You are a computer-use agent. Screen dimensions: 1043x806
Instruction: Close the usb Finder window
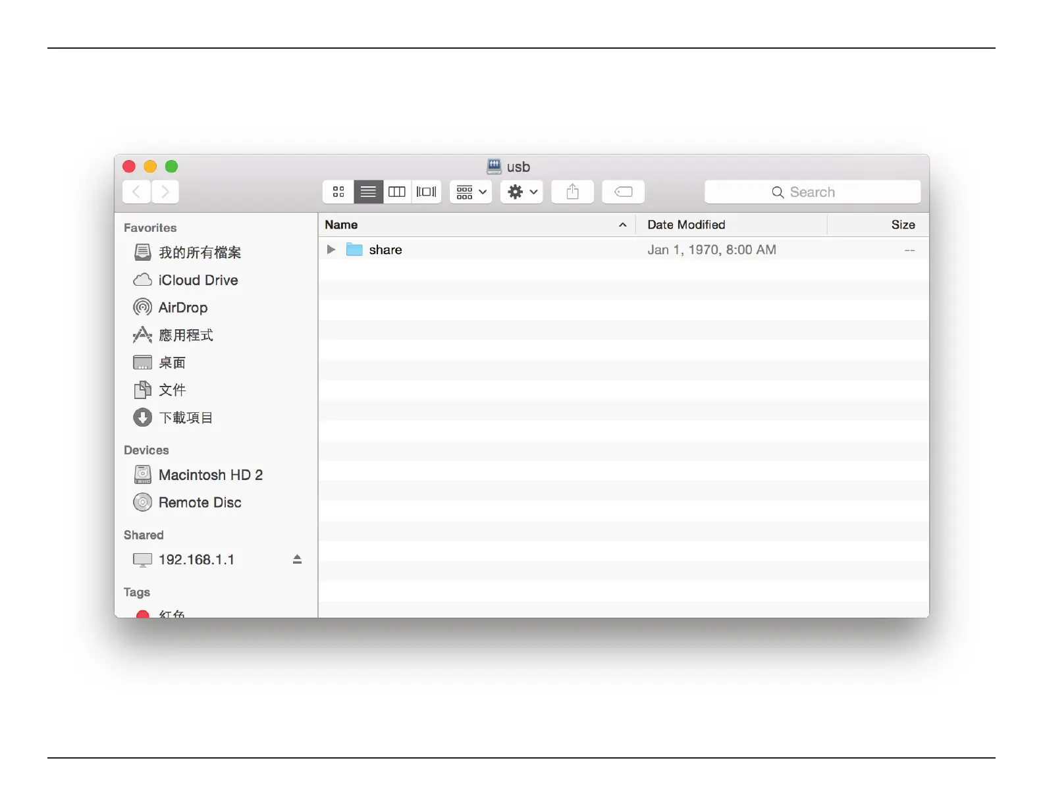point(129,167)
